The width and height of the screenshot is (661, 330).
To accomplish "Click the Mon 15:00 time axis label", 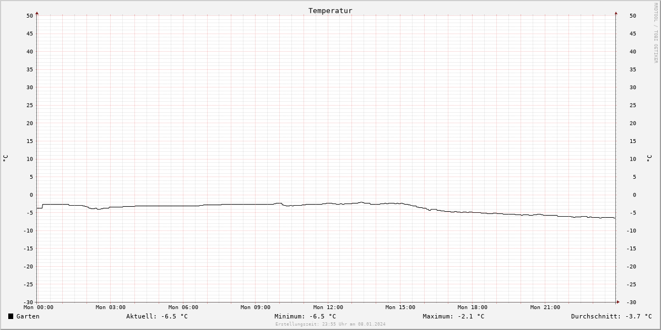I will pos(400,307).
